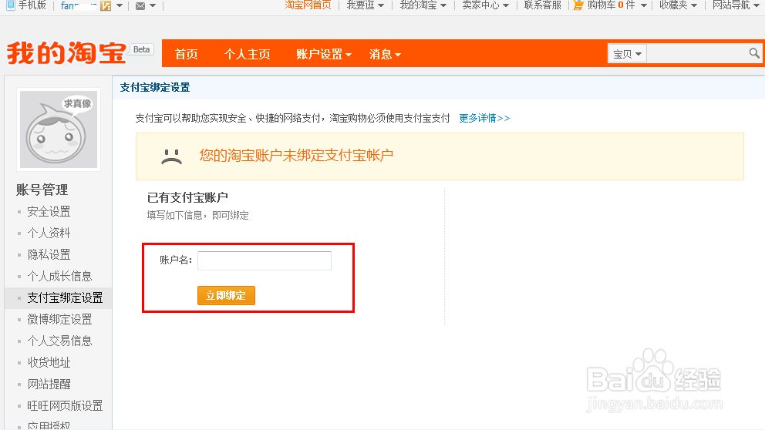Open the 更多详情>> link
765x430 pixels.
click(x=484, y=118)
